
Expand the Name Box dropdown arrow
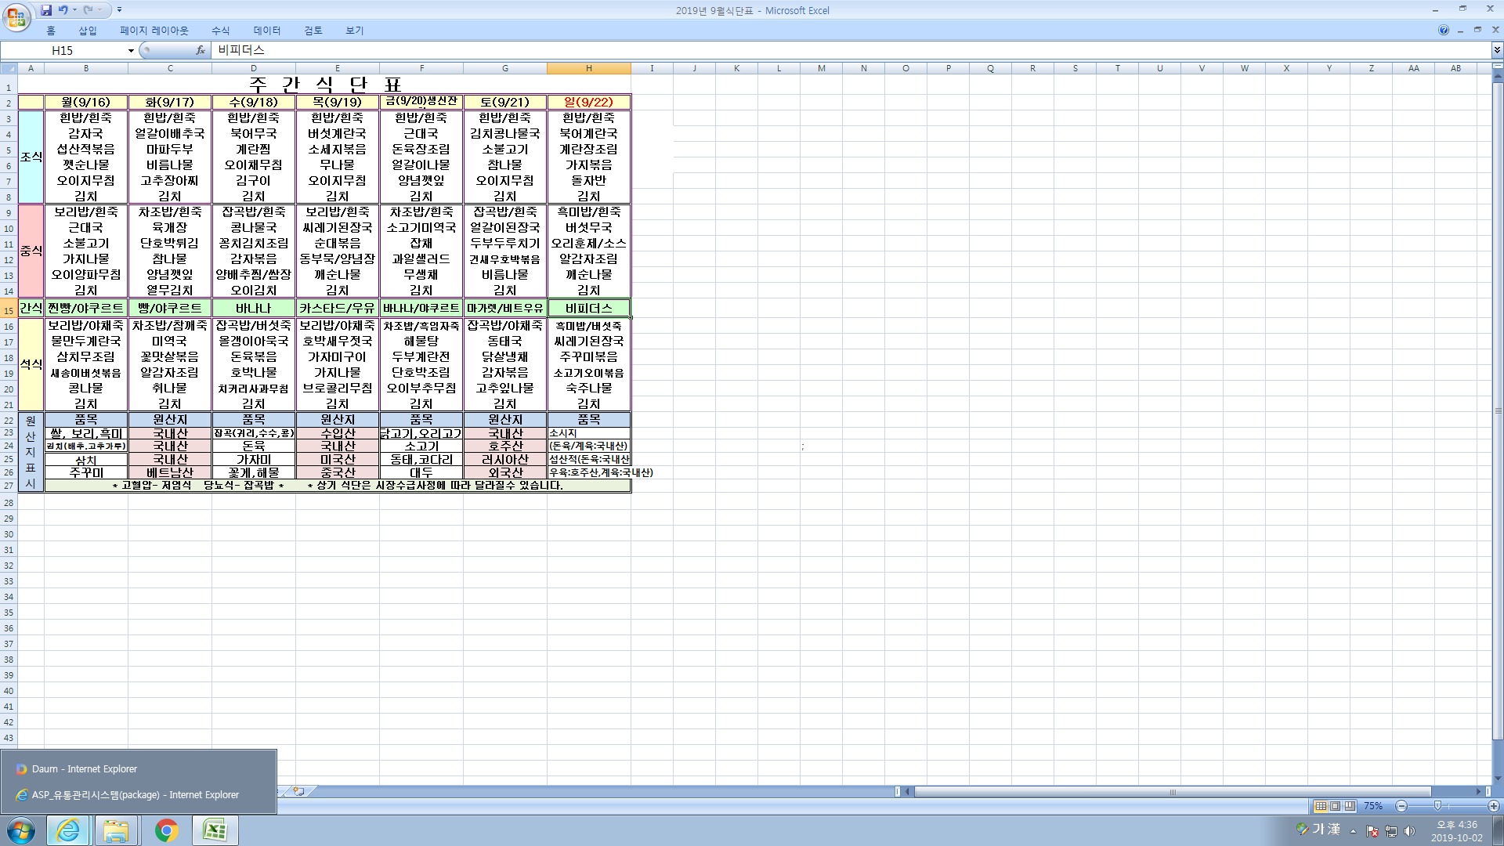(131, 51)
